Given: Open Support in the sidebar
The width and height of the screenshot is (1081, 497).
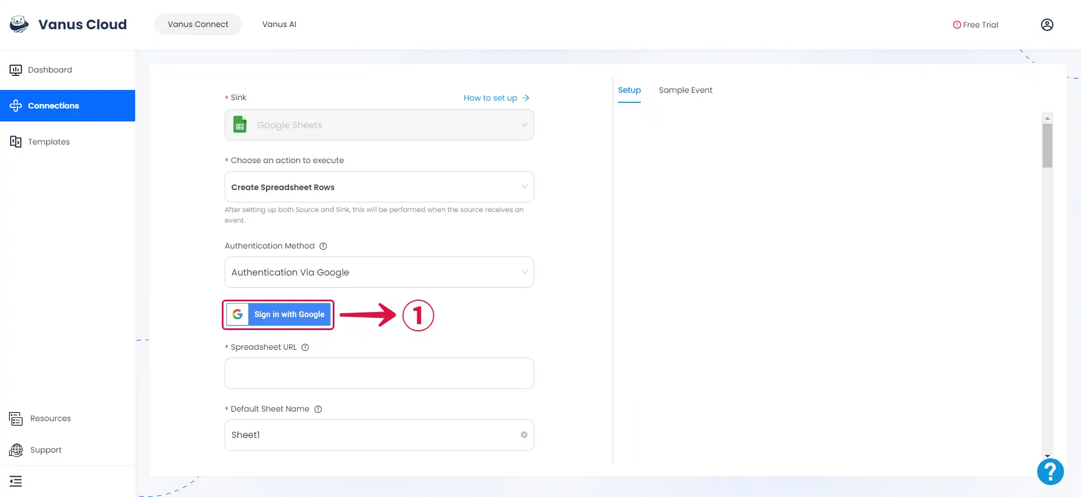Looking at the screenshot, I should pyautogui.click(x=68, y=450).
